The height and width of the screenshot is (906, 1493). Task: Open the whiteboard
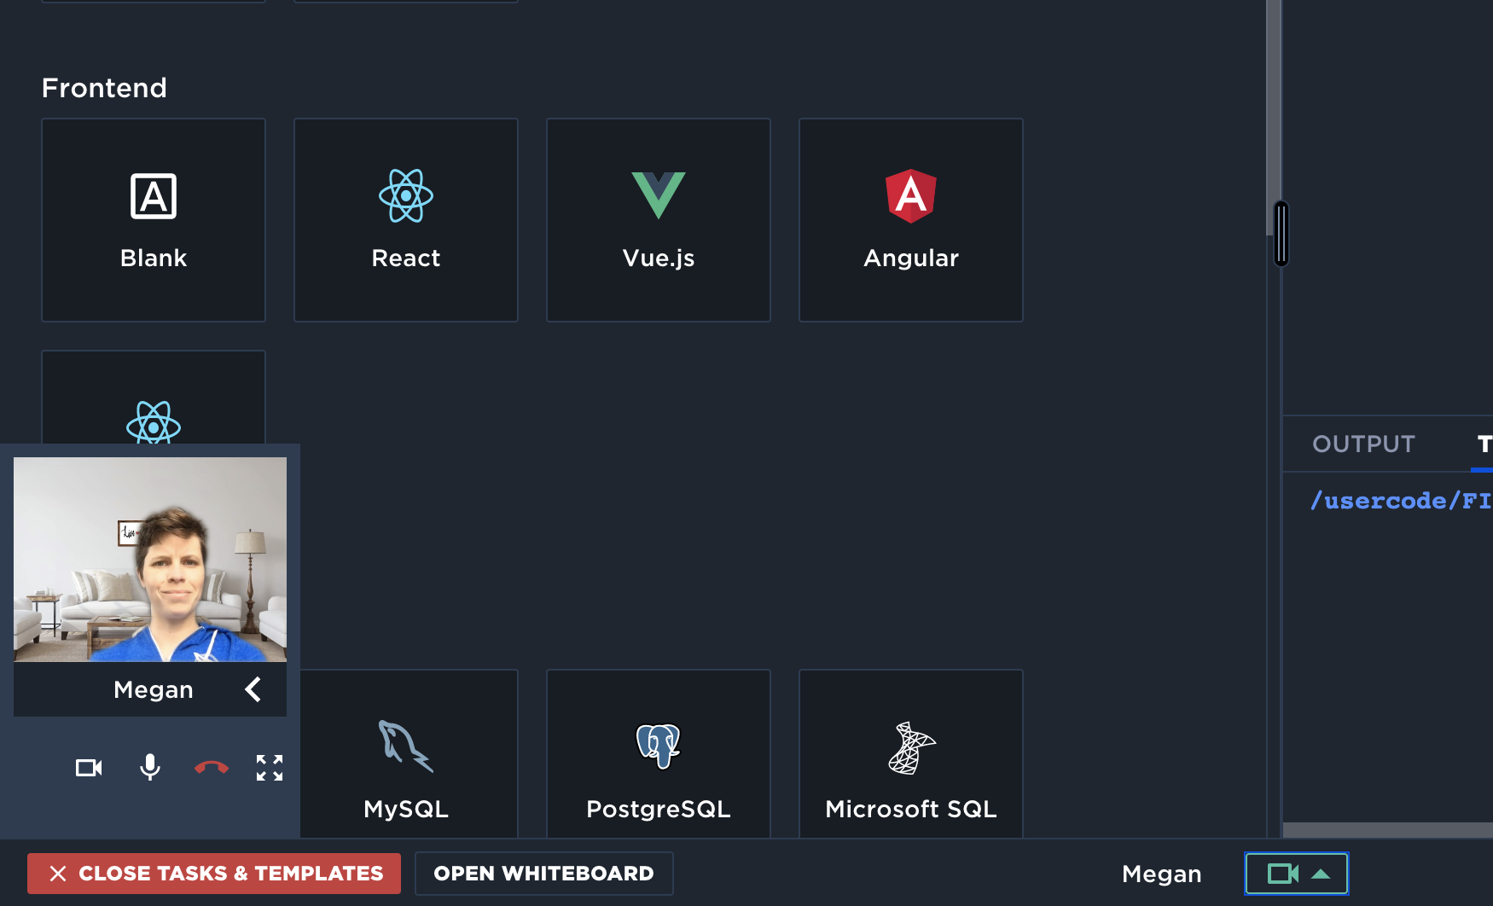point(544,874)
